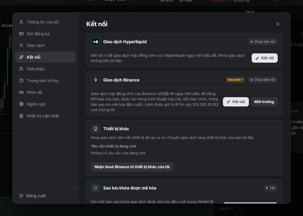Viewport: 303px width, 216px height.
Task: Click the logout door icon
Action: (21, 196)
